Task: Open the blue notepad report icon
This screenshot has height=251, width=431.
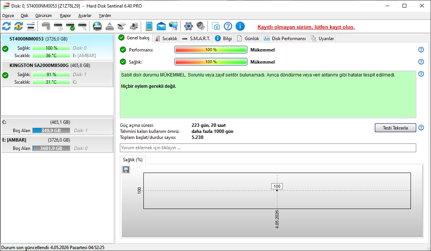Action: click(149, 27)
